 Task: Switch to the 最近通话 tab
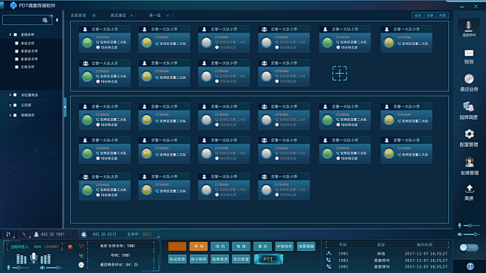(118, 15)
